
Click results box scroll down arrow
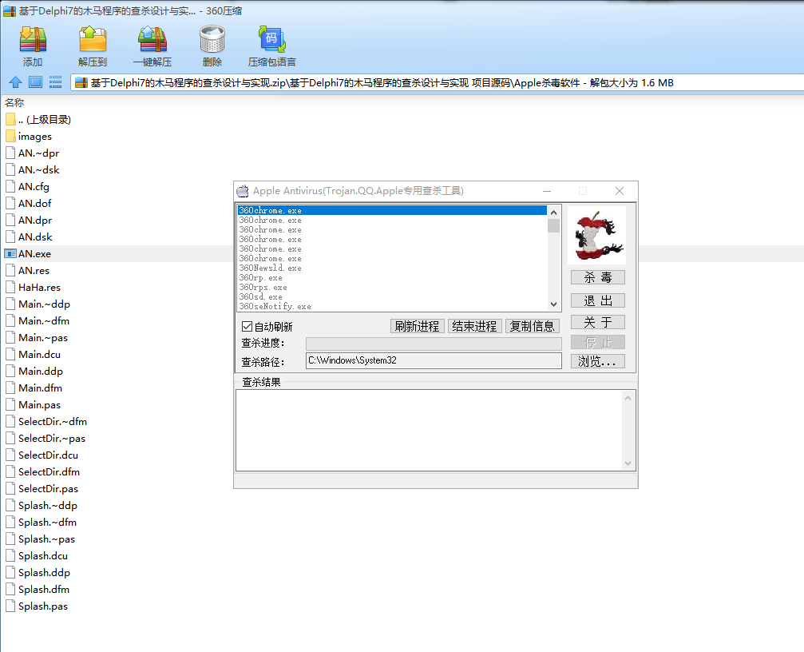tap(628, 463)
